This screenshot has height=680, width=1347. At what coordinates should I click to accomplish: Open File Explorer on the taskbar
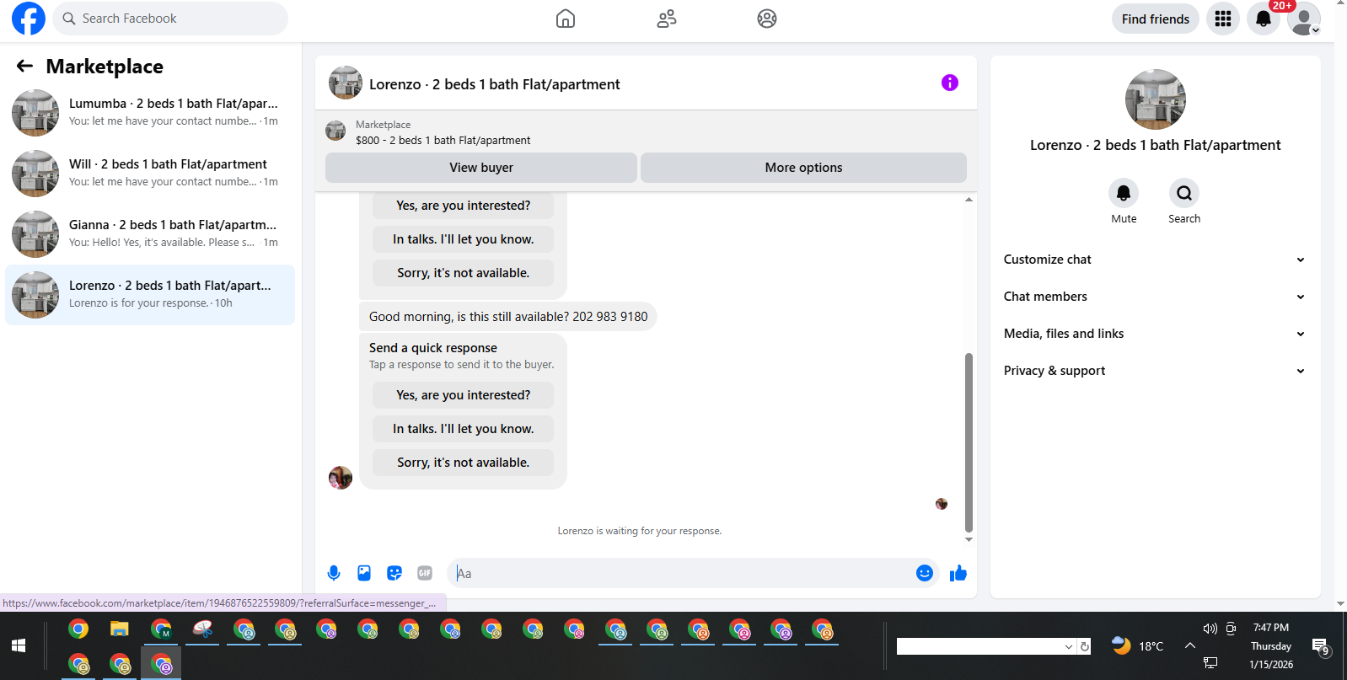120,629
